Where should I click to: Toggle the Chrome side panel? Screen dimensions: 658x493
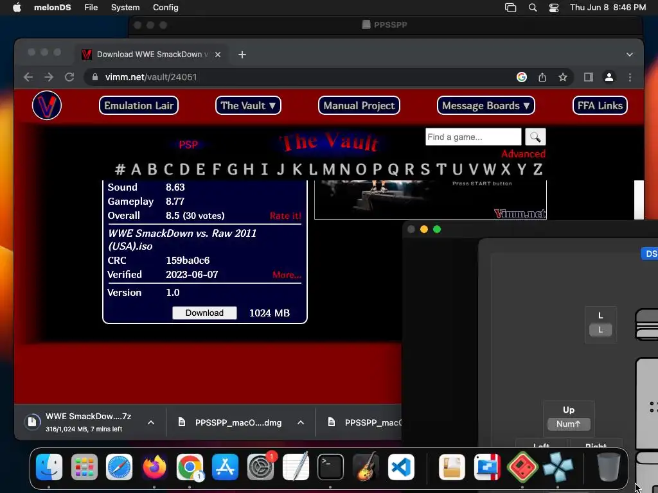(x=589, y=77)
